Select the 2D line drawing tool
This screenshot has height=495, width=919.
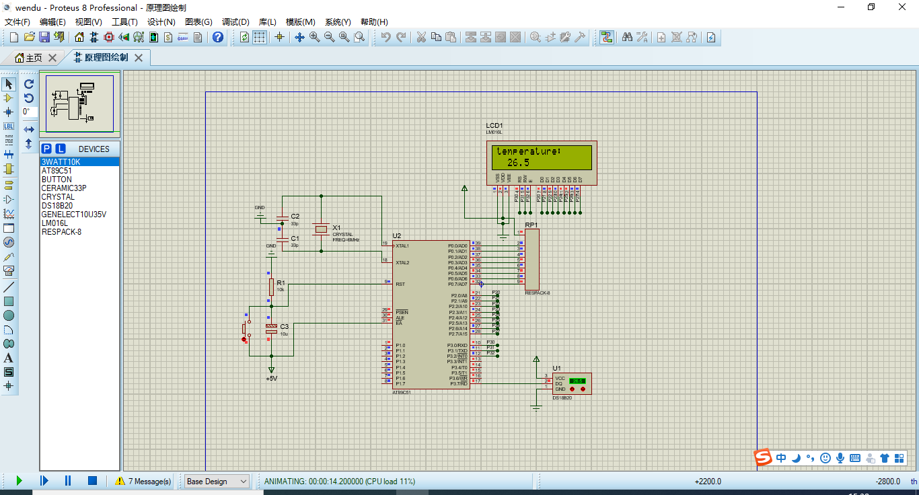click(9, 287)
